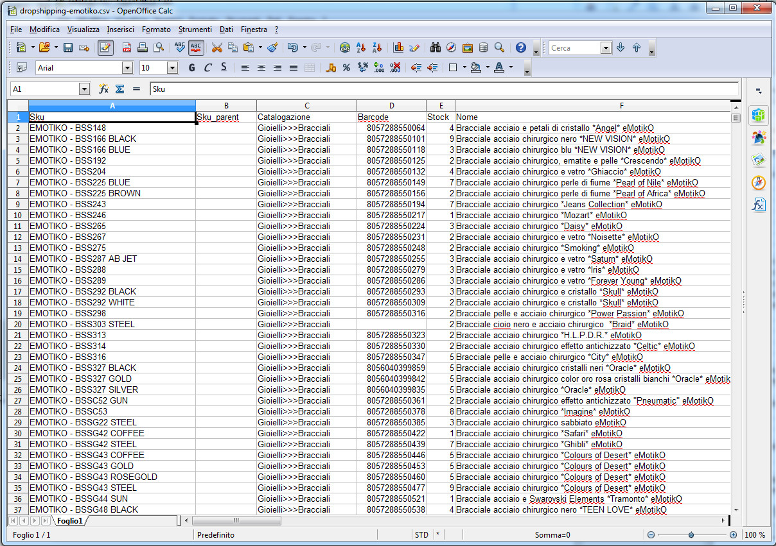The width and height of the screenshot is (776, 546).
Task: Open the Function Wizard beside cell reference
Action: 103,89
